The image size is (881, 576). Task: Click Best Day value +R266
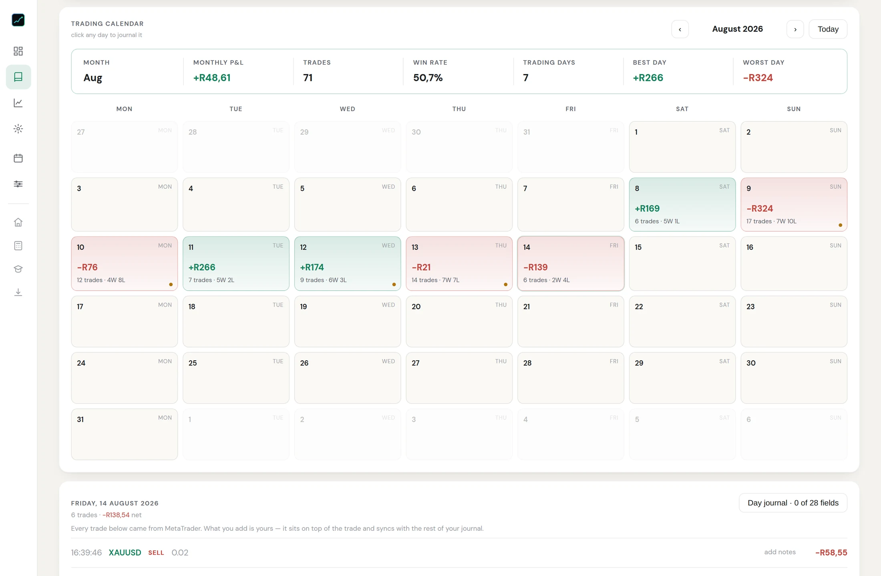(648, 78)
